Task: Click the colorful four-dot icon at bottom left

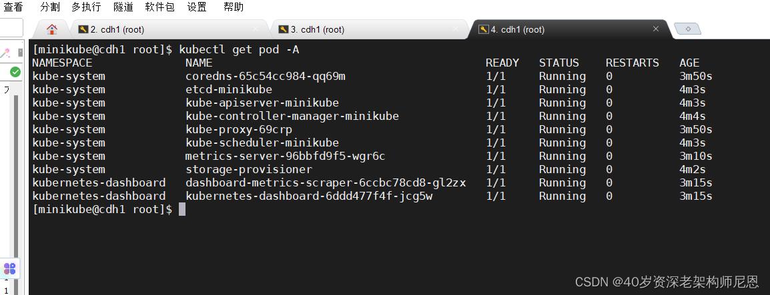Action: tap(10, 268)
